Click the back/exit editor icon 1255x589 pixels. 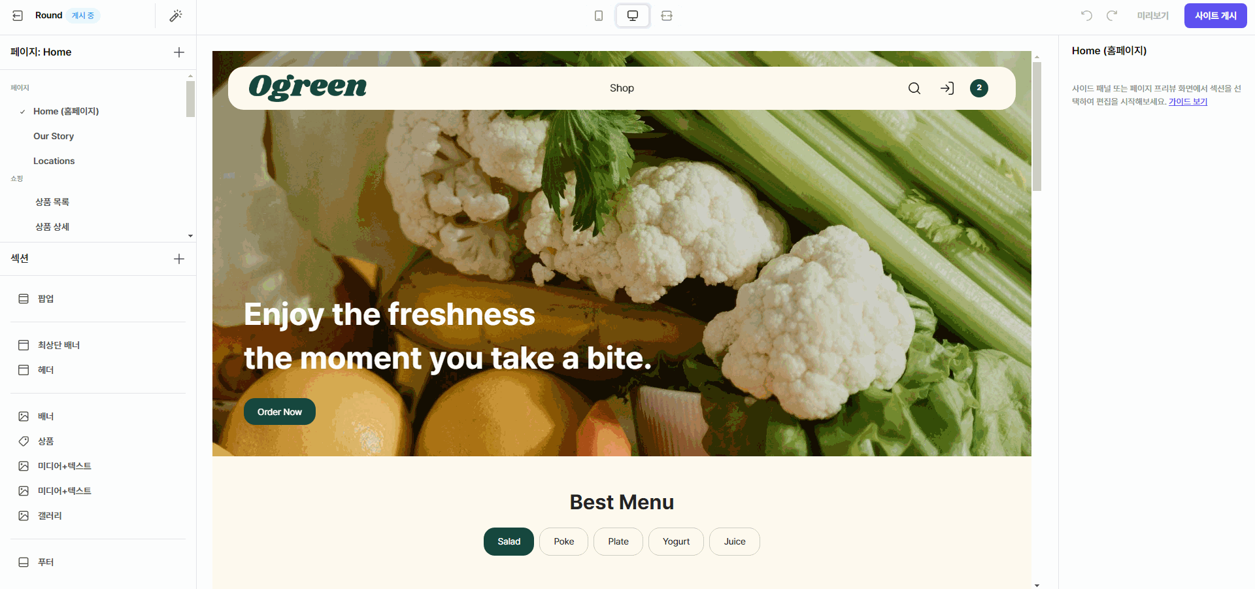[x=18, y=16]
